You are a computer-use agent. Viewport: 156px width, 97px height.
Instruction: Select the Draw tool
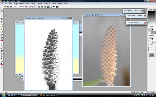tap(2, 62)
